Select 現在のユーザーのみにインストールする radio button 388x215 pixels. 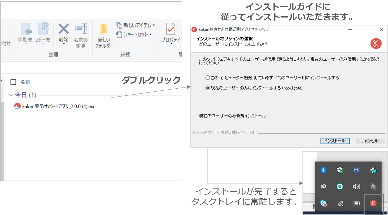point(208,88)
